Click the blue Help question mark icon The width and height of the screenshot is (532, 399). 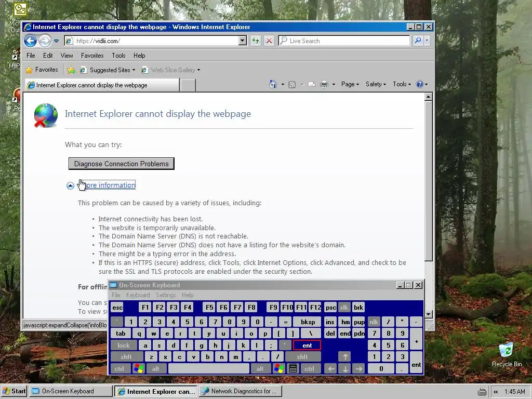(x=420, y=84)
